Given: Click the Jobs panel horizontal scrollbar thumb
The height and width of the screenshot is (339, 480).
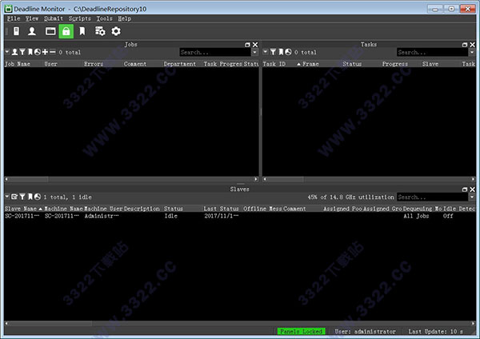Looking at the screenshot, I should pyautogui.click(x=28, y=179).
